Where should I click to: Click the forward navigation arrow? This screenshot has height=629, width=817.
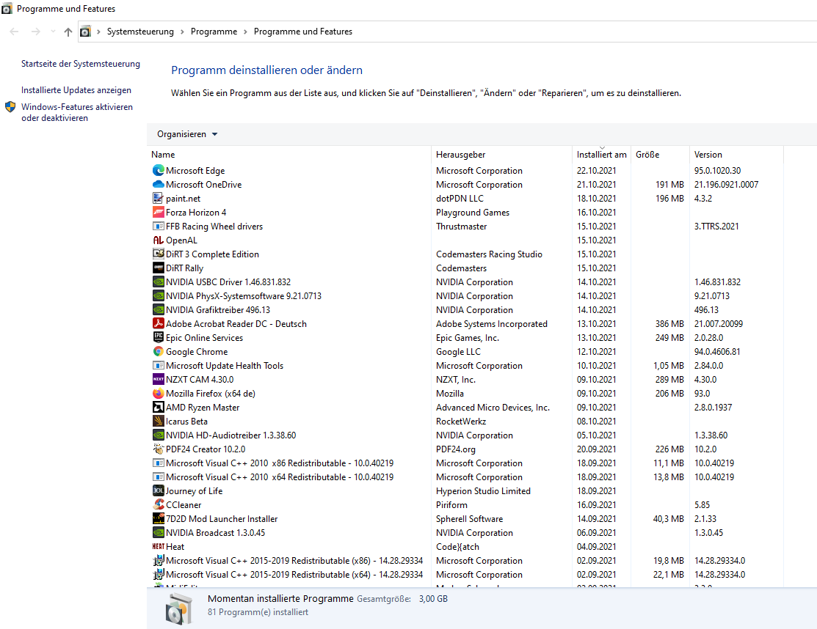pyautogui.click(x=35, y=32)
